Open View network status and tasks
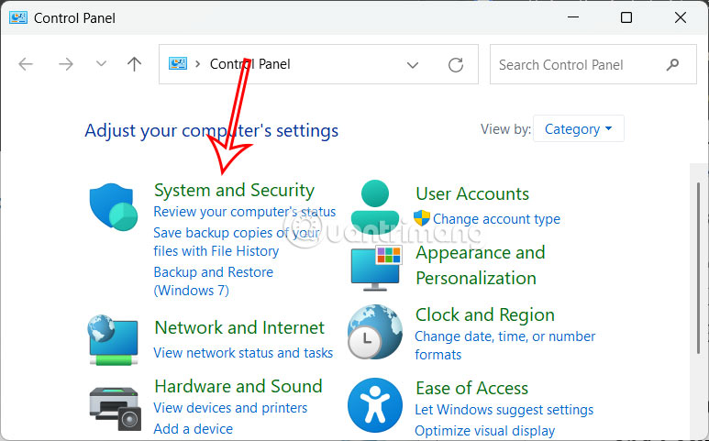 pyautogui.click(x=243, y=353)
